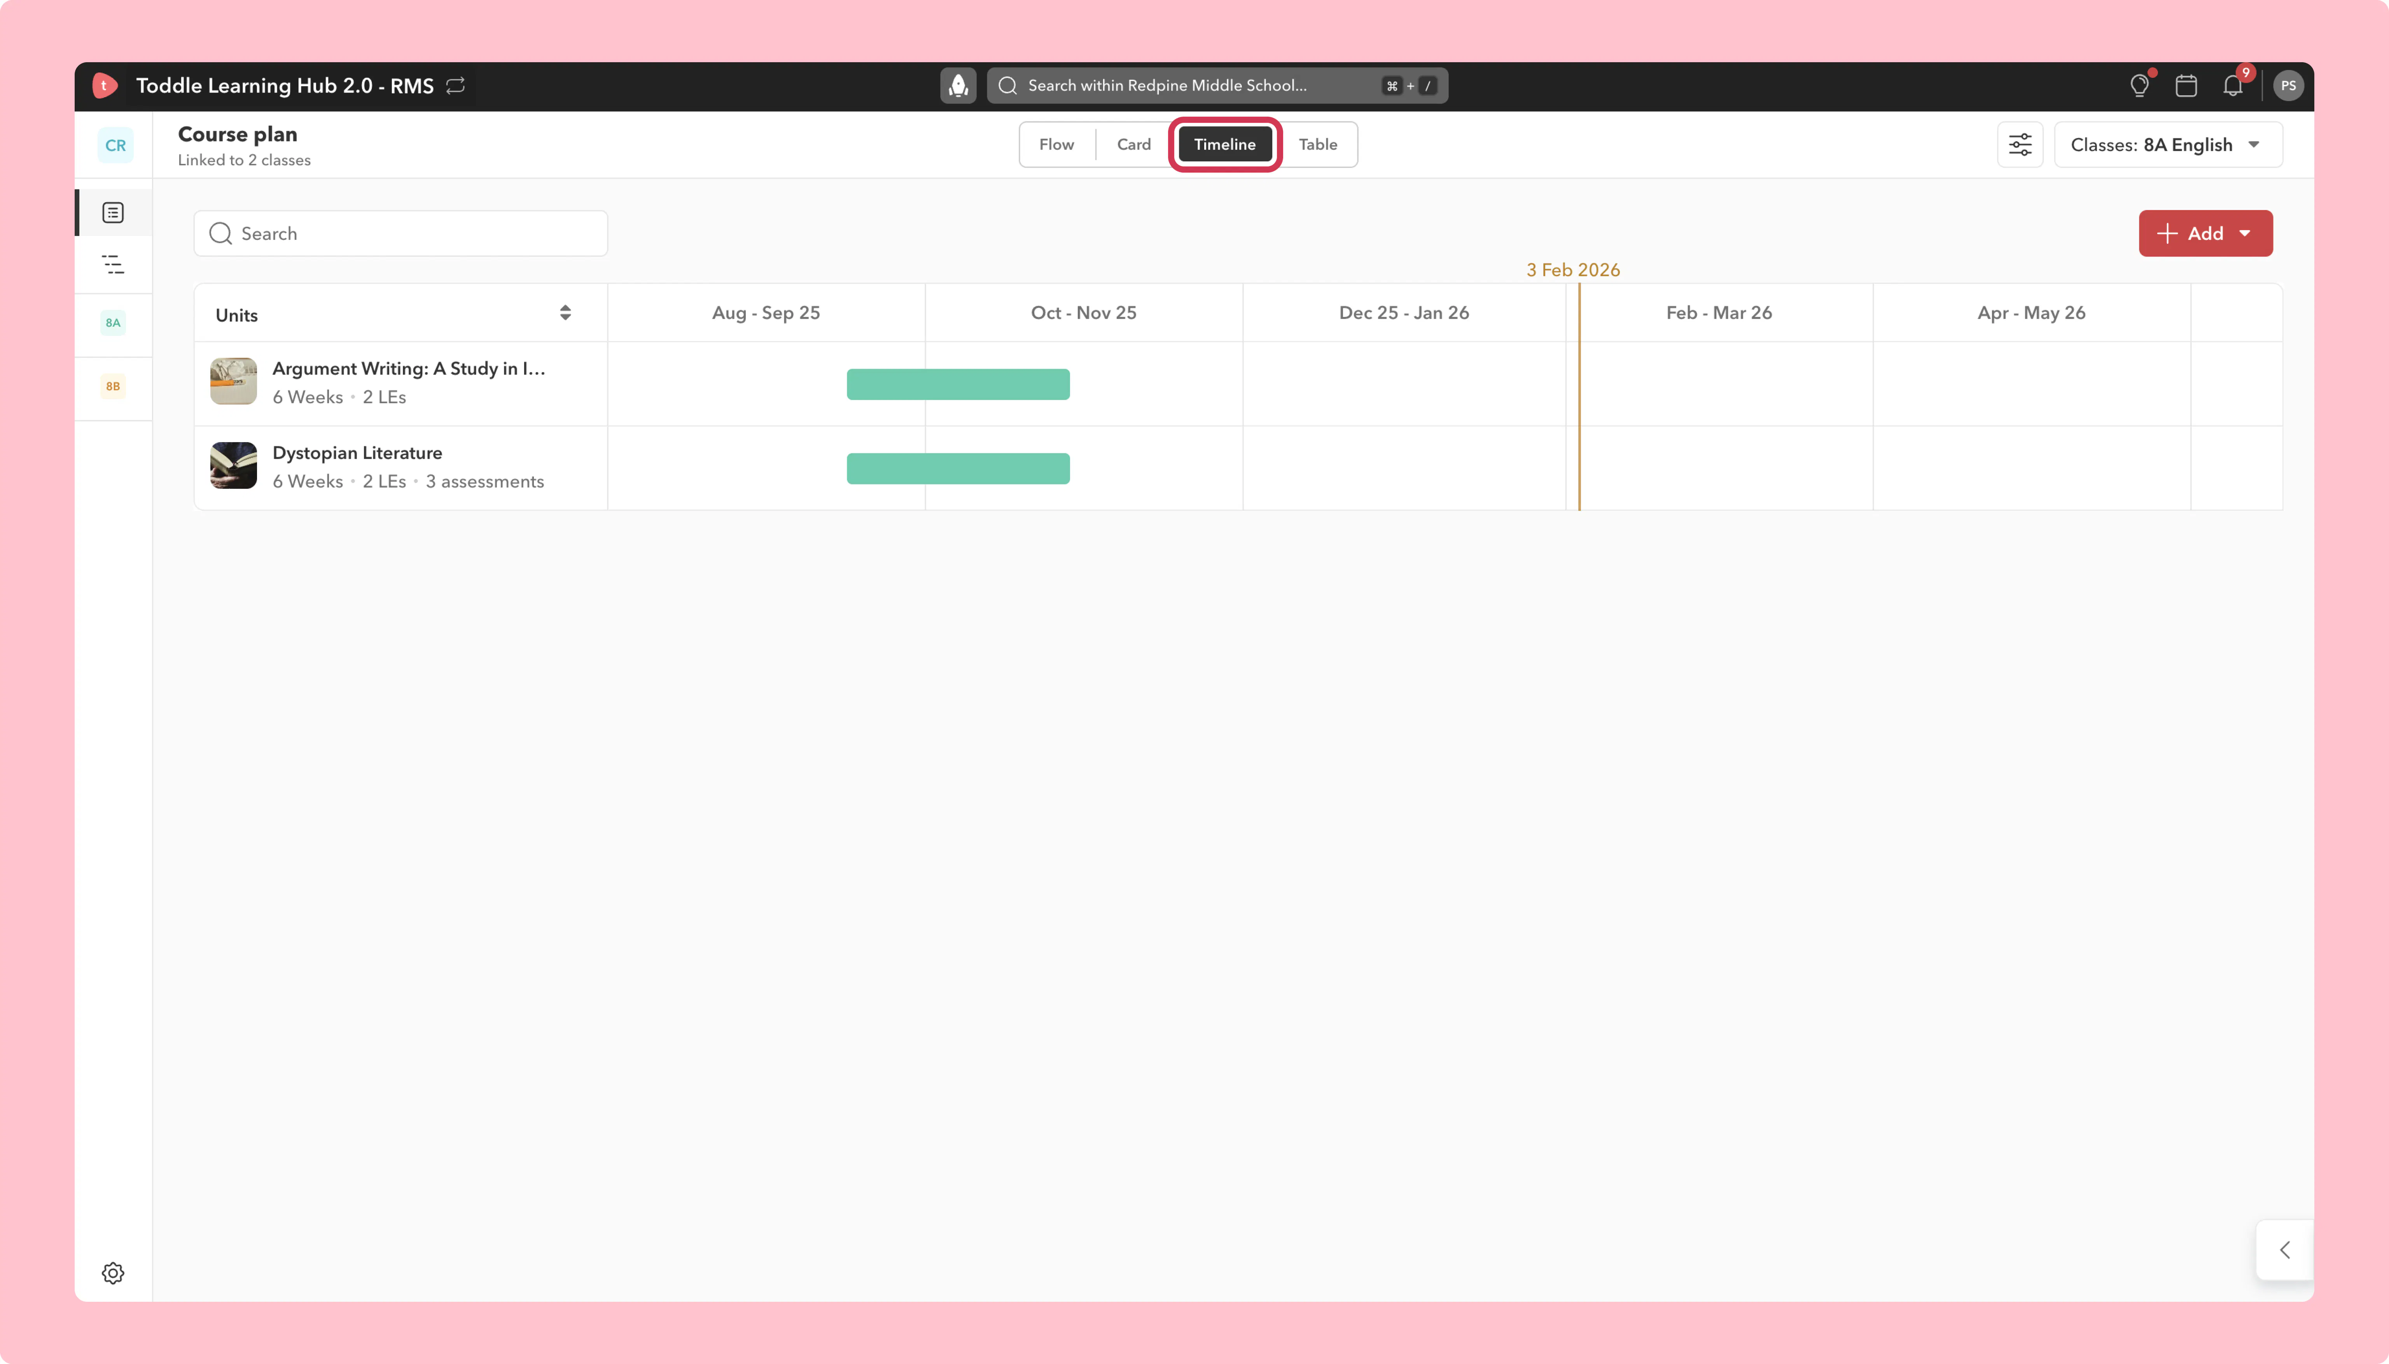Viewport: 2389px width, 1364px height.
Task: Switch to Card view
Action: point(1133,144)
